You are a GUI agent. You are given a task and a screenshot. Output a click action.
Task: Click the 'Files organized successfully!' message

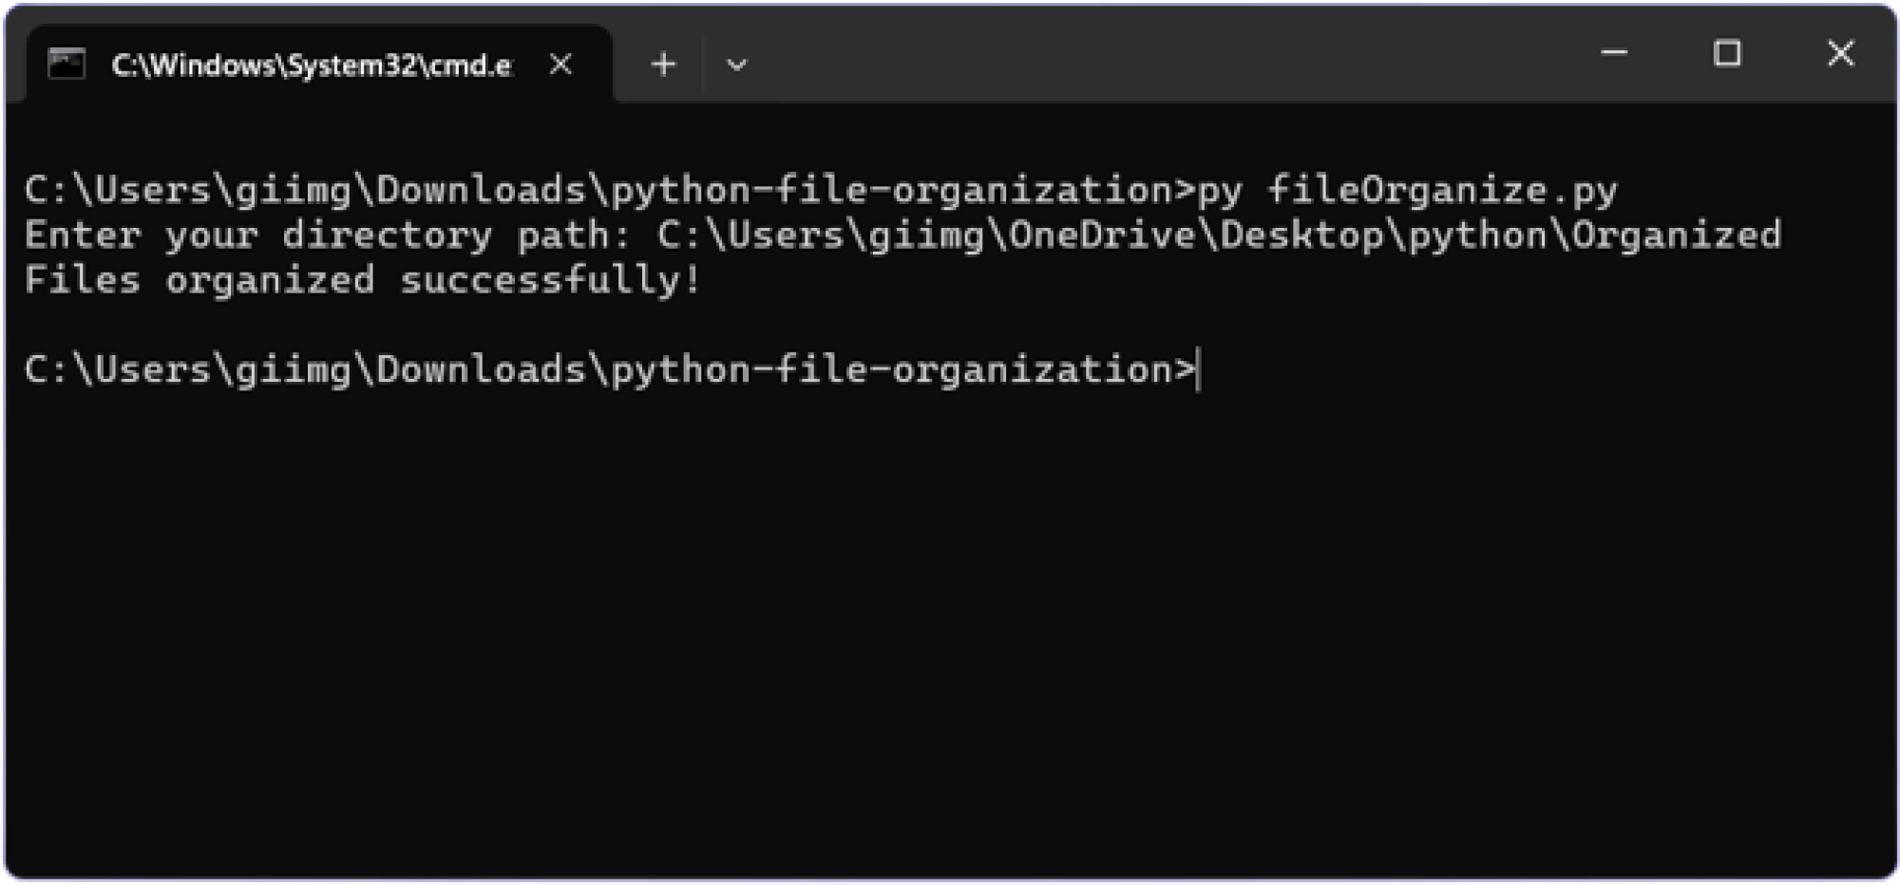point(361,280)
